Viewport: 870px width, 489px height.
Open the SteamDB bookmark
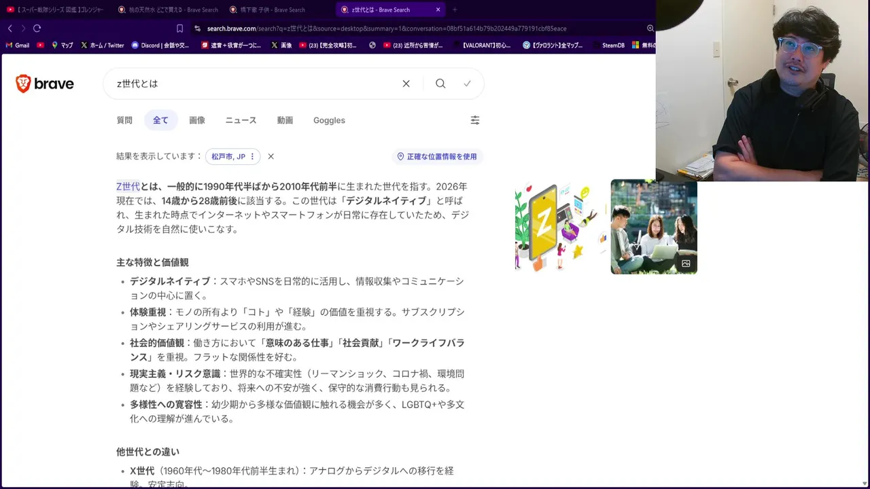pos(608,46)
